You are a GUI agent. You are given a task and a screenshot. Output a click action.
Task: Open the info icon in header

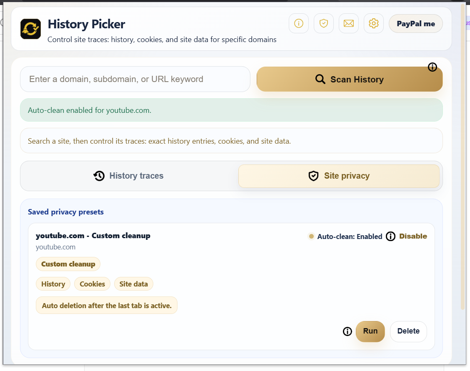pos(299,23)
